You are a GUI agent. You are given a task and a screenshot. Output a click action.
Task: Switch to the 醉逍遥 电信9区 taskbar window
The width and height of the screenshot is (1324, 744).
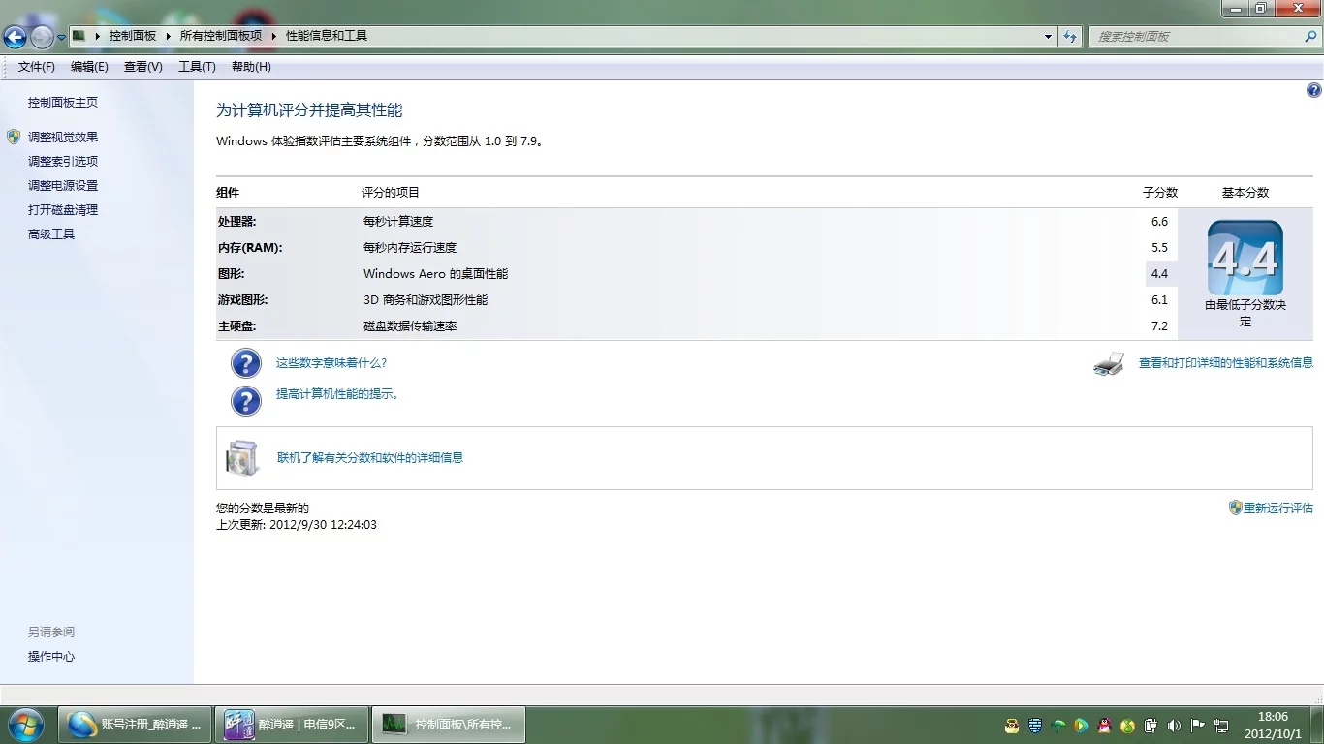pyautogui.click(x=292, y=724)
